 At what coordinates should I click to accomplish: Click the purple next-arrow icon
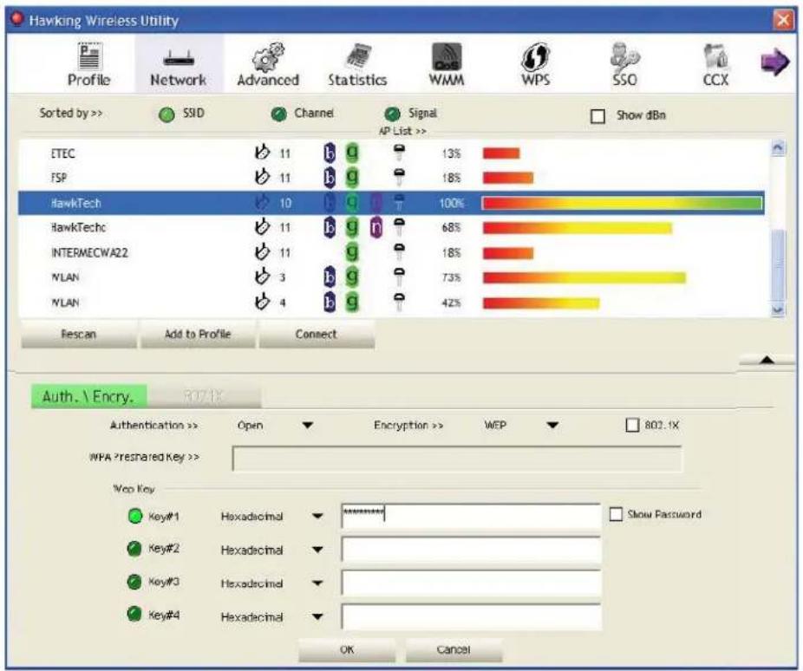774,62
